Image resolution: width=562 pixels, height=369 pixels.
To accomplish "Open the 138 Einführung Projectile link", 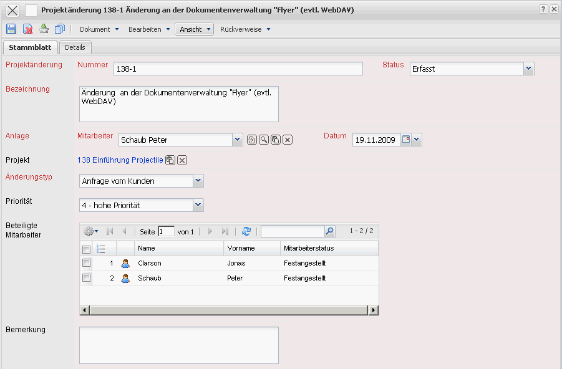I will coord(120,160).
